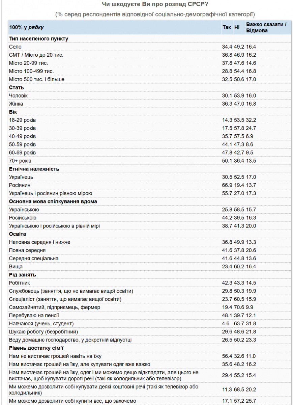Select the "Нам не вистачає грошей навіть на їжу" row
Image resolution: width=293 pixels, height=405 pixels.
55,356
